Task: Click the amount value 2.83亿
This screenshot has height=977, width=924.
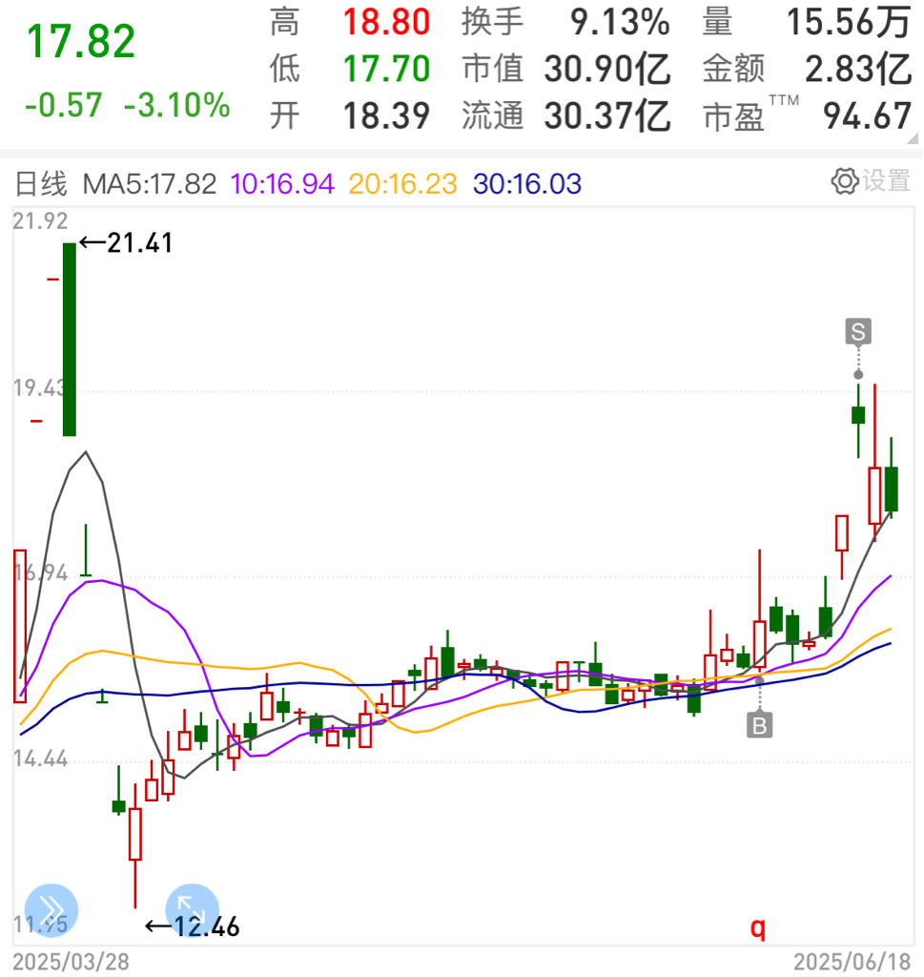Action: coord(858,69)
